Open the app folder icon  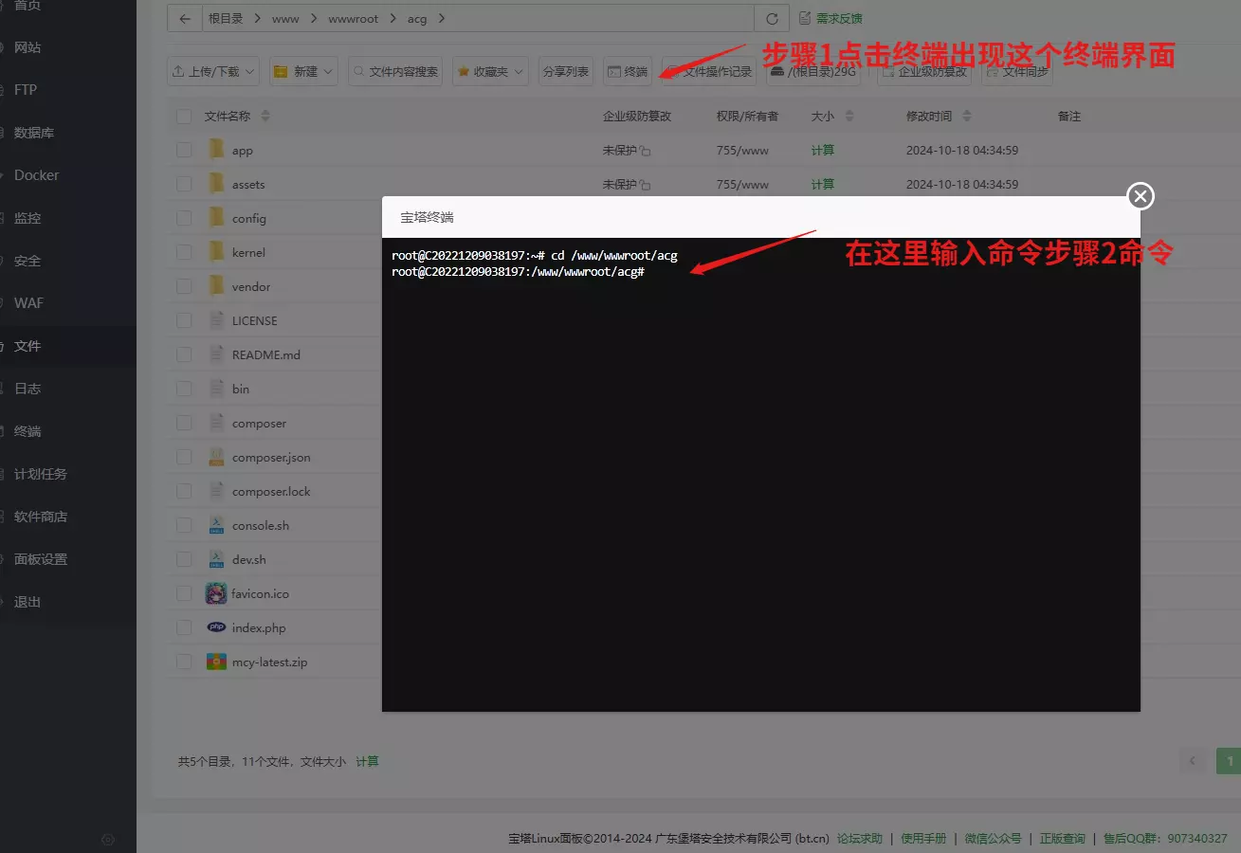pos(216,150)
